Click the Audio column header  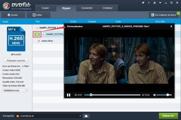tap(118, 21)
